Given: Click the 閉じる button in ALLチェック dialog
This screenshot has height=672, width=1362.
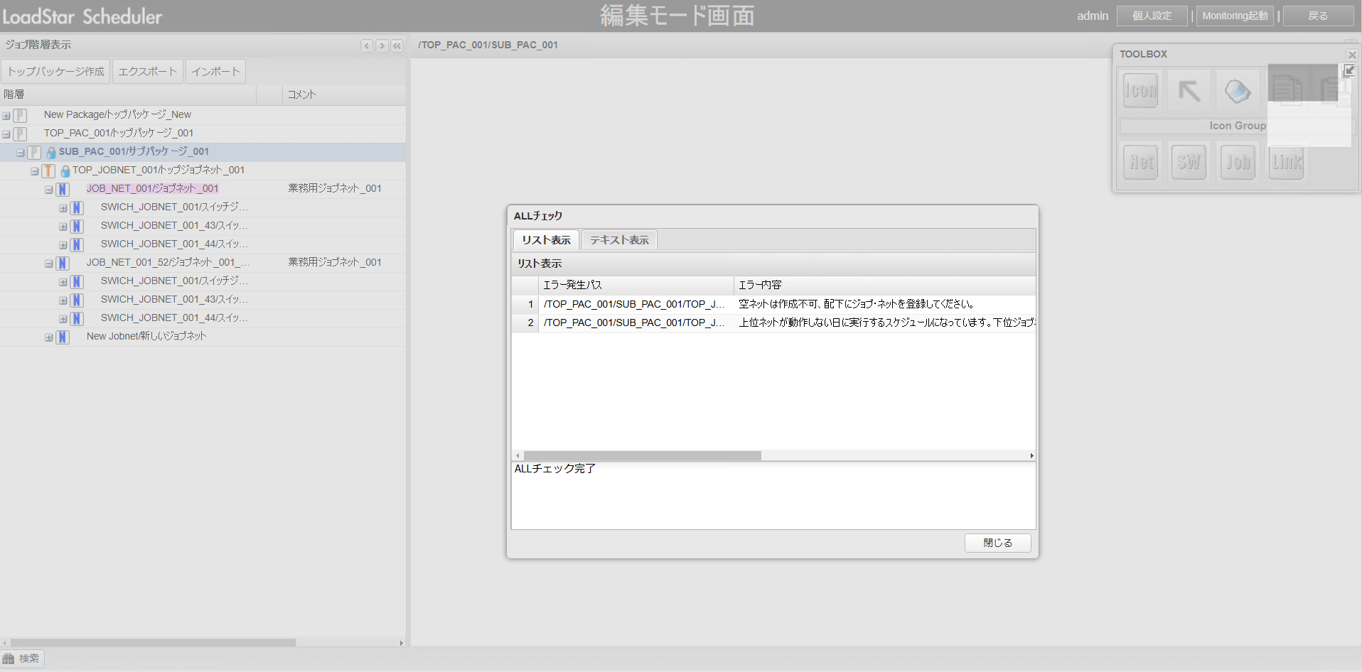Looking at the screenshot, I should tap(997, 543).
